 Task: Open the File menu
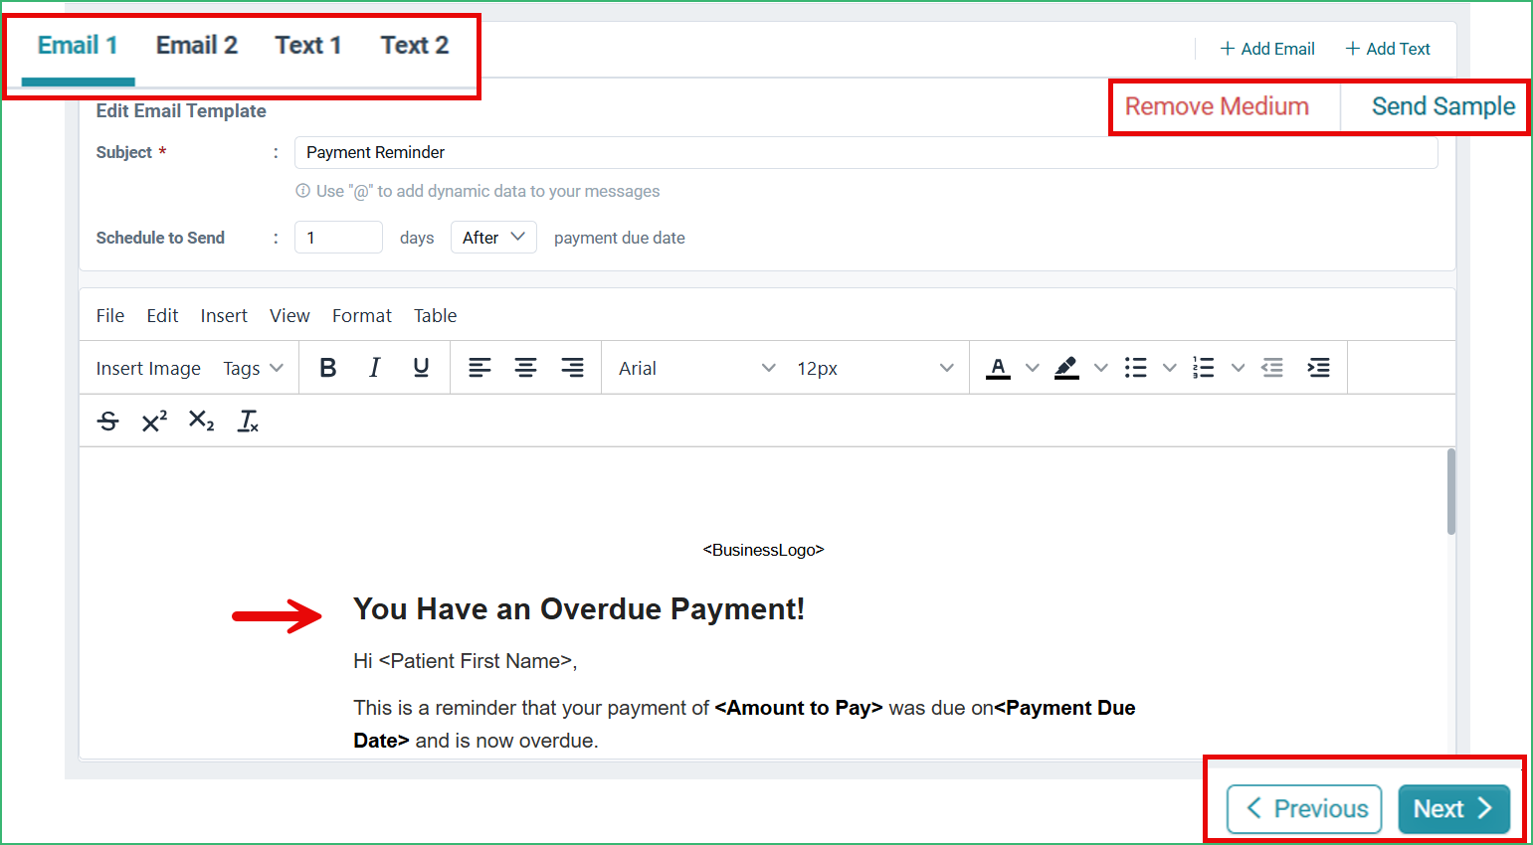110,315
